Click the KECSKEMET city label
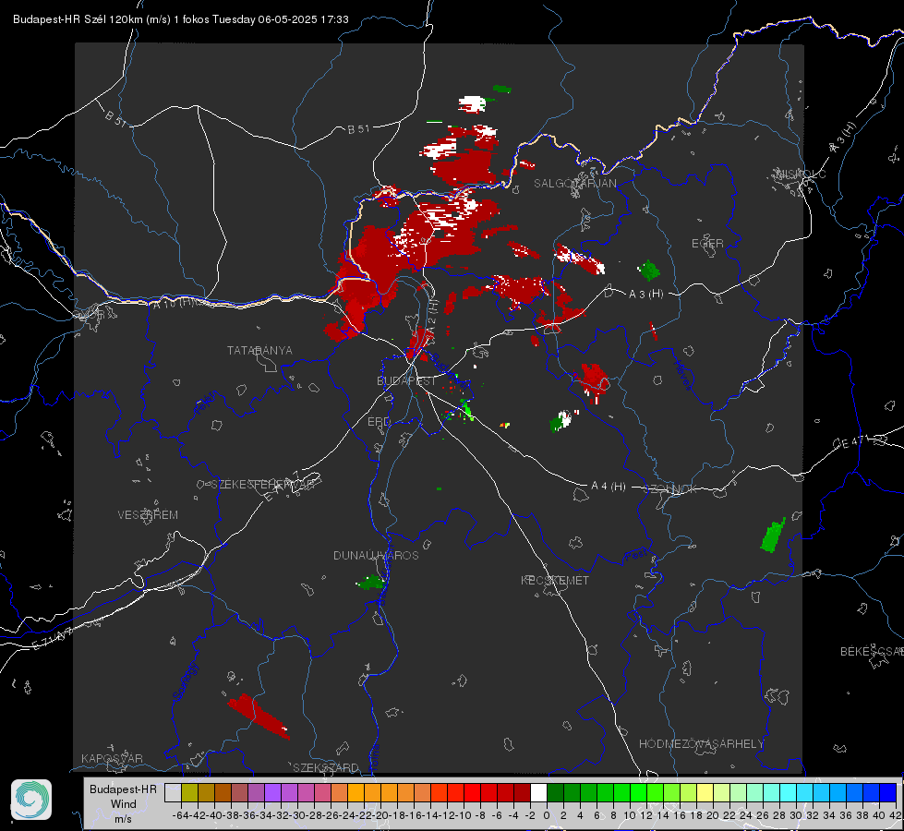904x831 pixels. [555, 580]
